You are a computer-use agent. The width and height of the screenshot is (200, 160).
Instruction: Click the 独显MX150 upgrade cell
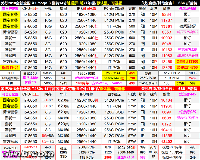pyautogui.click(x=126, y=157)
